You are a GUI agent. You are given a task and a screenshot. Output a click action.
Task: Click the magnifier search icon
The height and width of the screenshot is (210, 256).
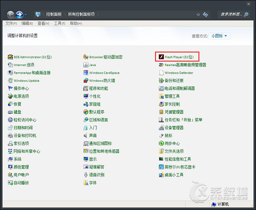coord(246,15)
